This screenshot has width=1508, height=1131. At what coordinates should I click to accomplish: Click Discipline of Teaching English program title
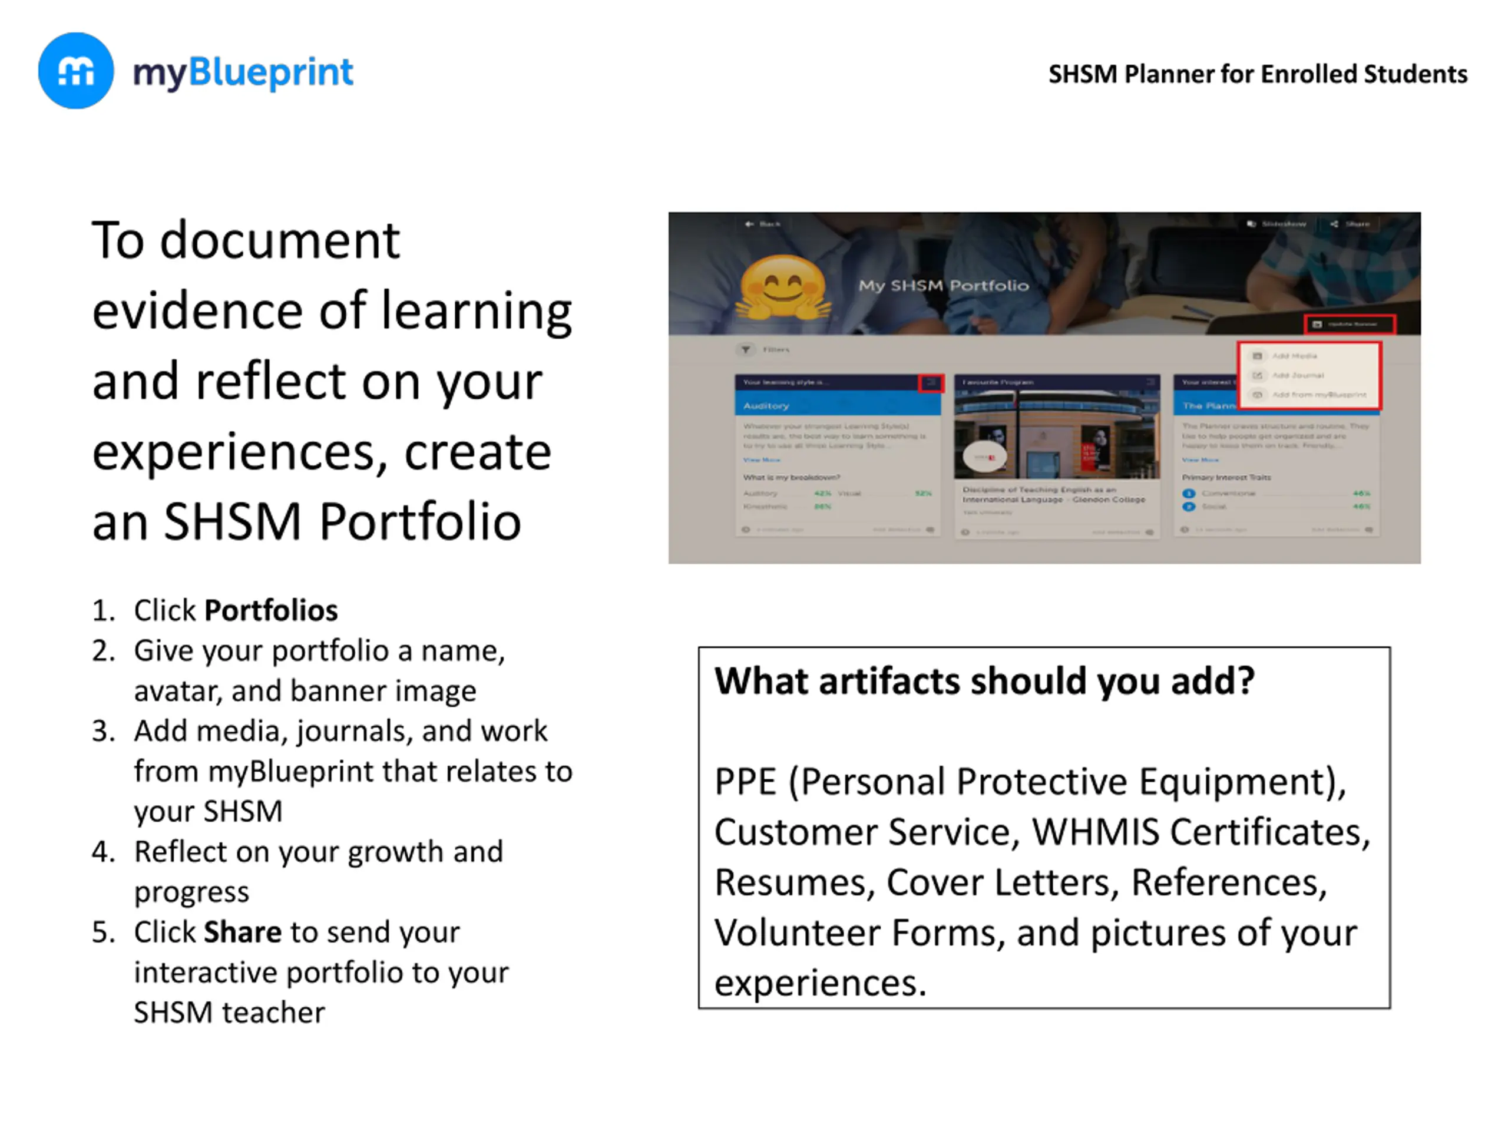[x=1054, y=494]
